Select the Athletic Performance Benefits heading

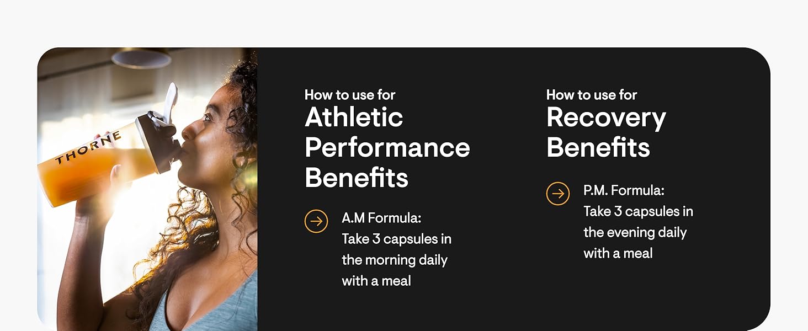[387, 147]
